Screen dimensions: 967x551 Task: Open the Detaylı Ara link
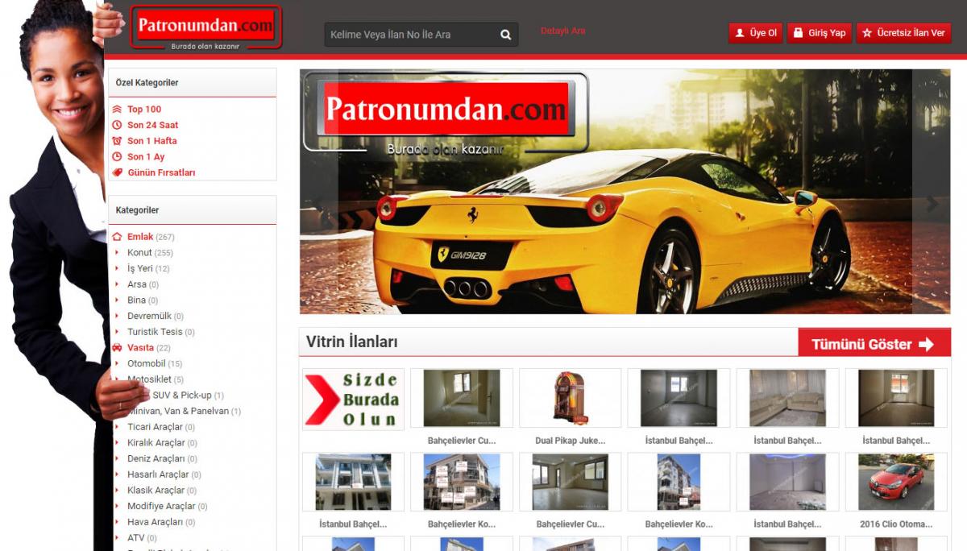click(x=563, y=31)
